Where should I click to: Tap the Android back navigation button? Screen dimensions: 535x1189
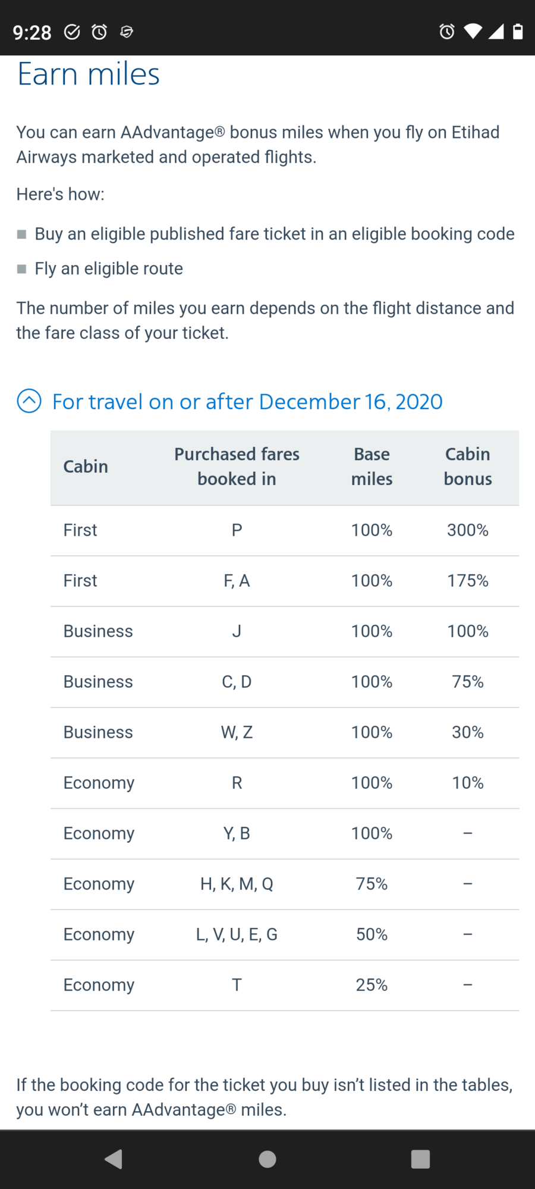click(114, 1159)
